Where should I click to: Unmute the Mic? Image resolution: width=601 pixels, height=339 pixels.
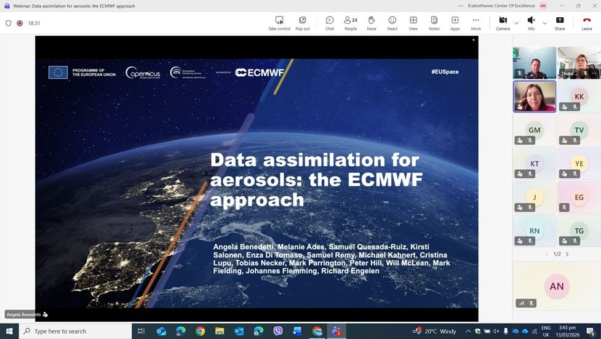click(531, 23)
